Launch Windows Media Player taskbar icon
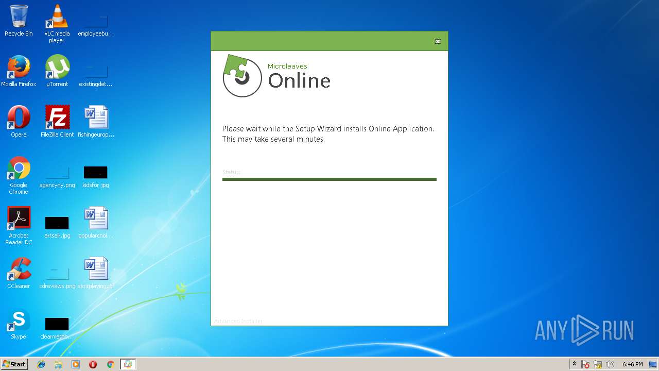This screenshot has height=371, width=659. click(76, 364)
